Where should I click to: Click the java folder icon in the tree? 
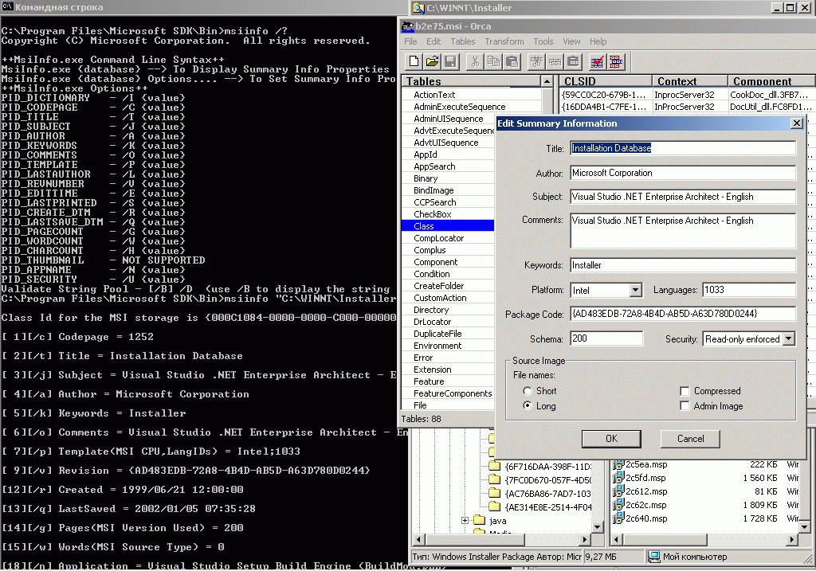click(x=479, y=520)
